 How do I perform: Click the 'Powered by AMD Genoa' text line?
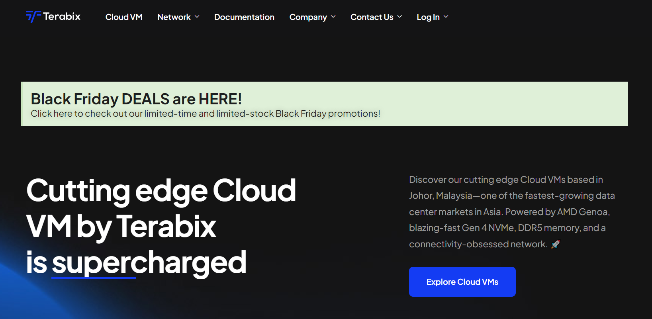click(x=509, y=212)
